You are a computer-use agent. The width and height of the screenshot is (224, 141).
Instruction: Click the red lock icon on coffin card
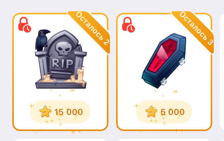coord(128,25)
